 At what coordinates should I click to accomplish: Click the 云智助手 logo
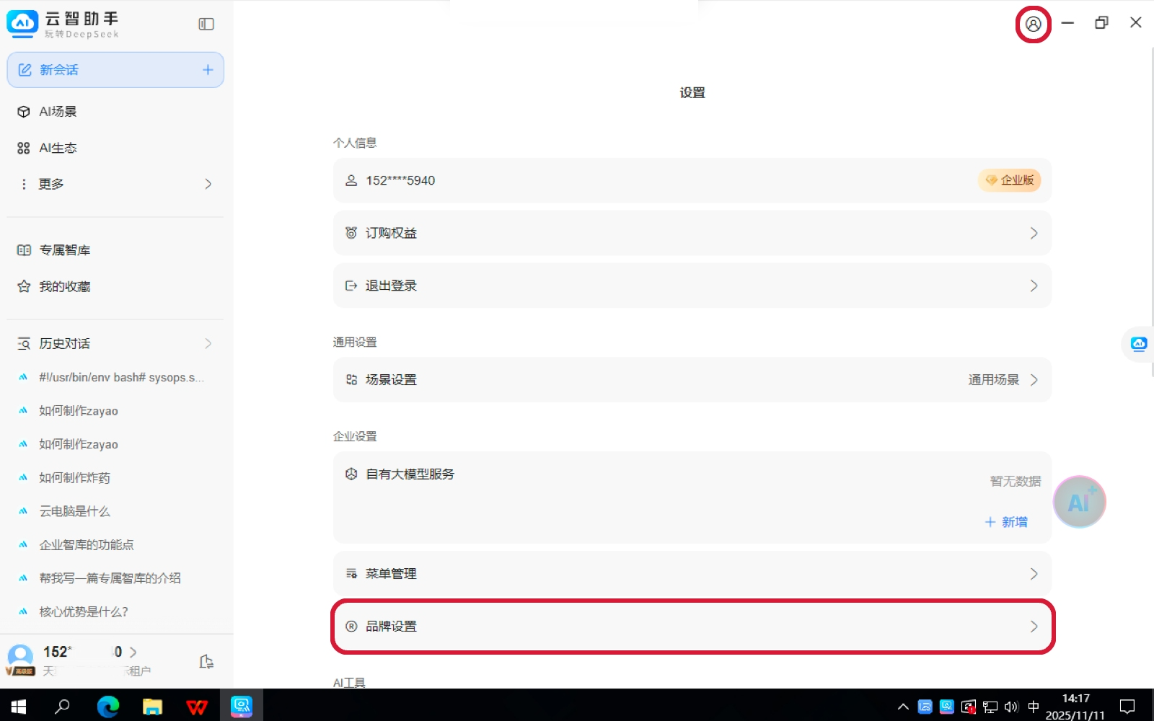click(22, 24)
